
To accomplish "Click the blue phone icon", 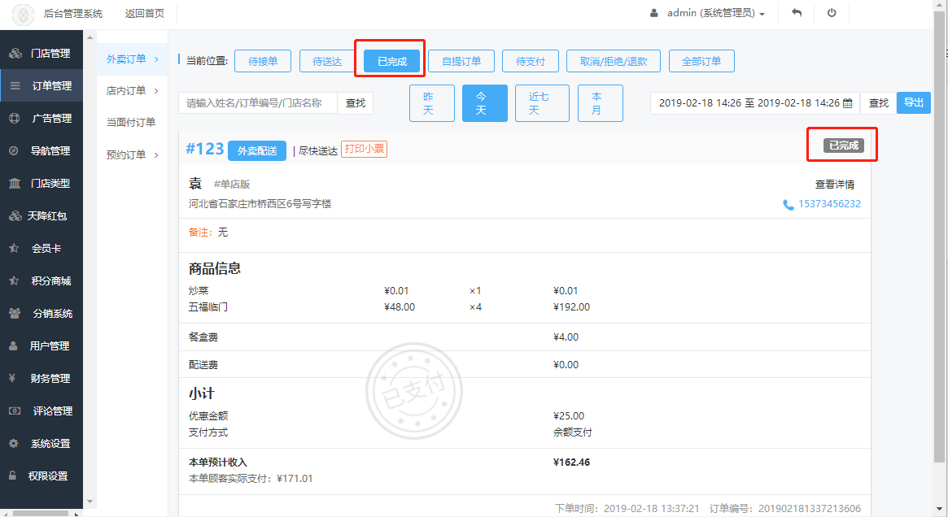I will (789, 205).
